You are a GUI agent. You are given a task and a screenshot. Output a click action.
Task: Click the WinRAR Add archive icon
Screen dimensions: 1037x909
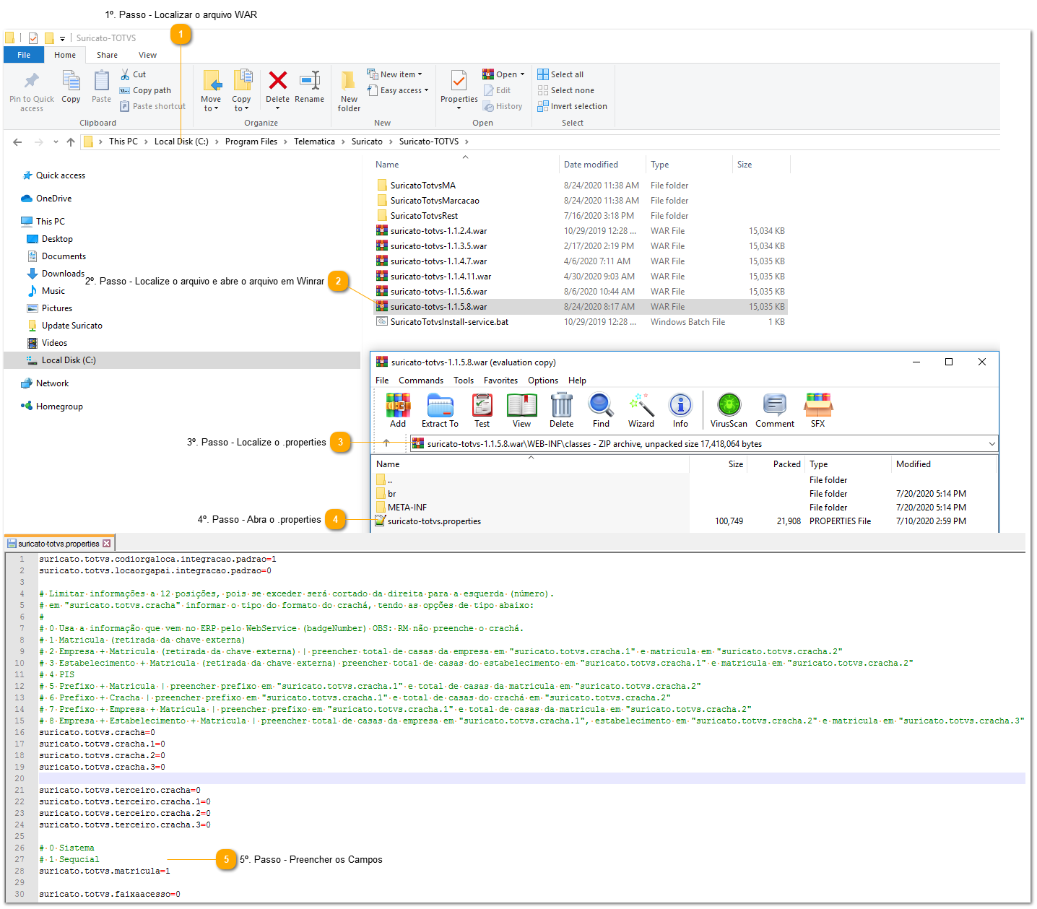click(398, 406)
